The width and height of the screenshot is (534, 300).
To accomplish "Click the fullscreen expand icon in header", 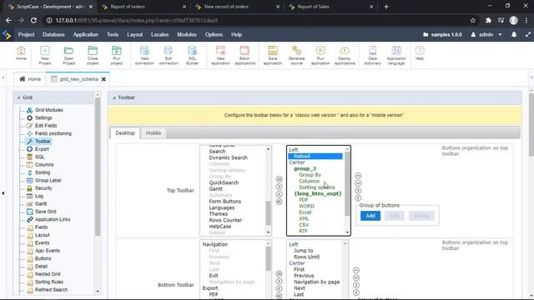I will click(528, 34).
